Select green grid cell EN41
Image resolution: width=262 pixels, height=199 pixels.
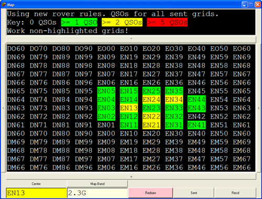[x=196, y=125]
